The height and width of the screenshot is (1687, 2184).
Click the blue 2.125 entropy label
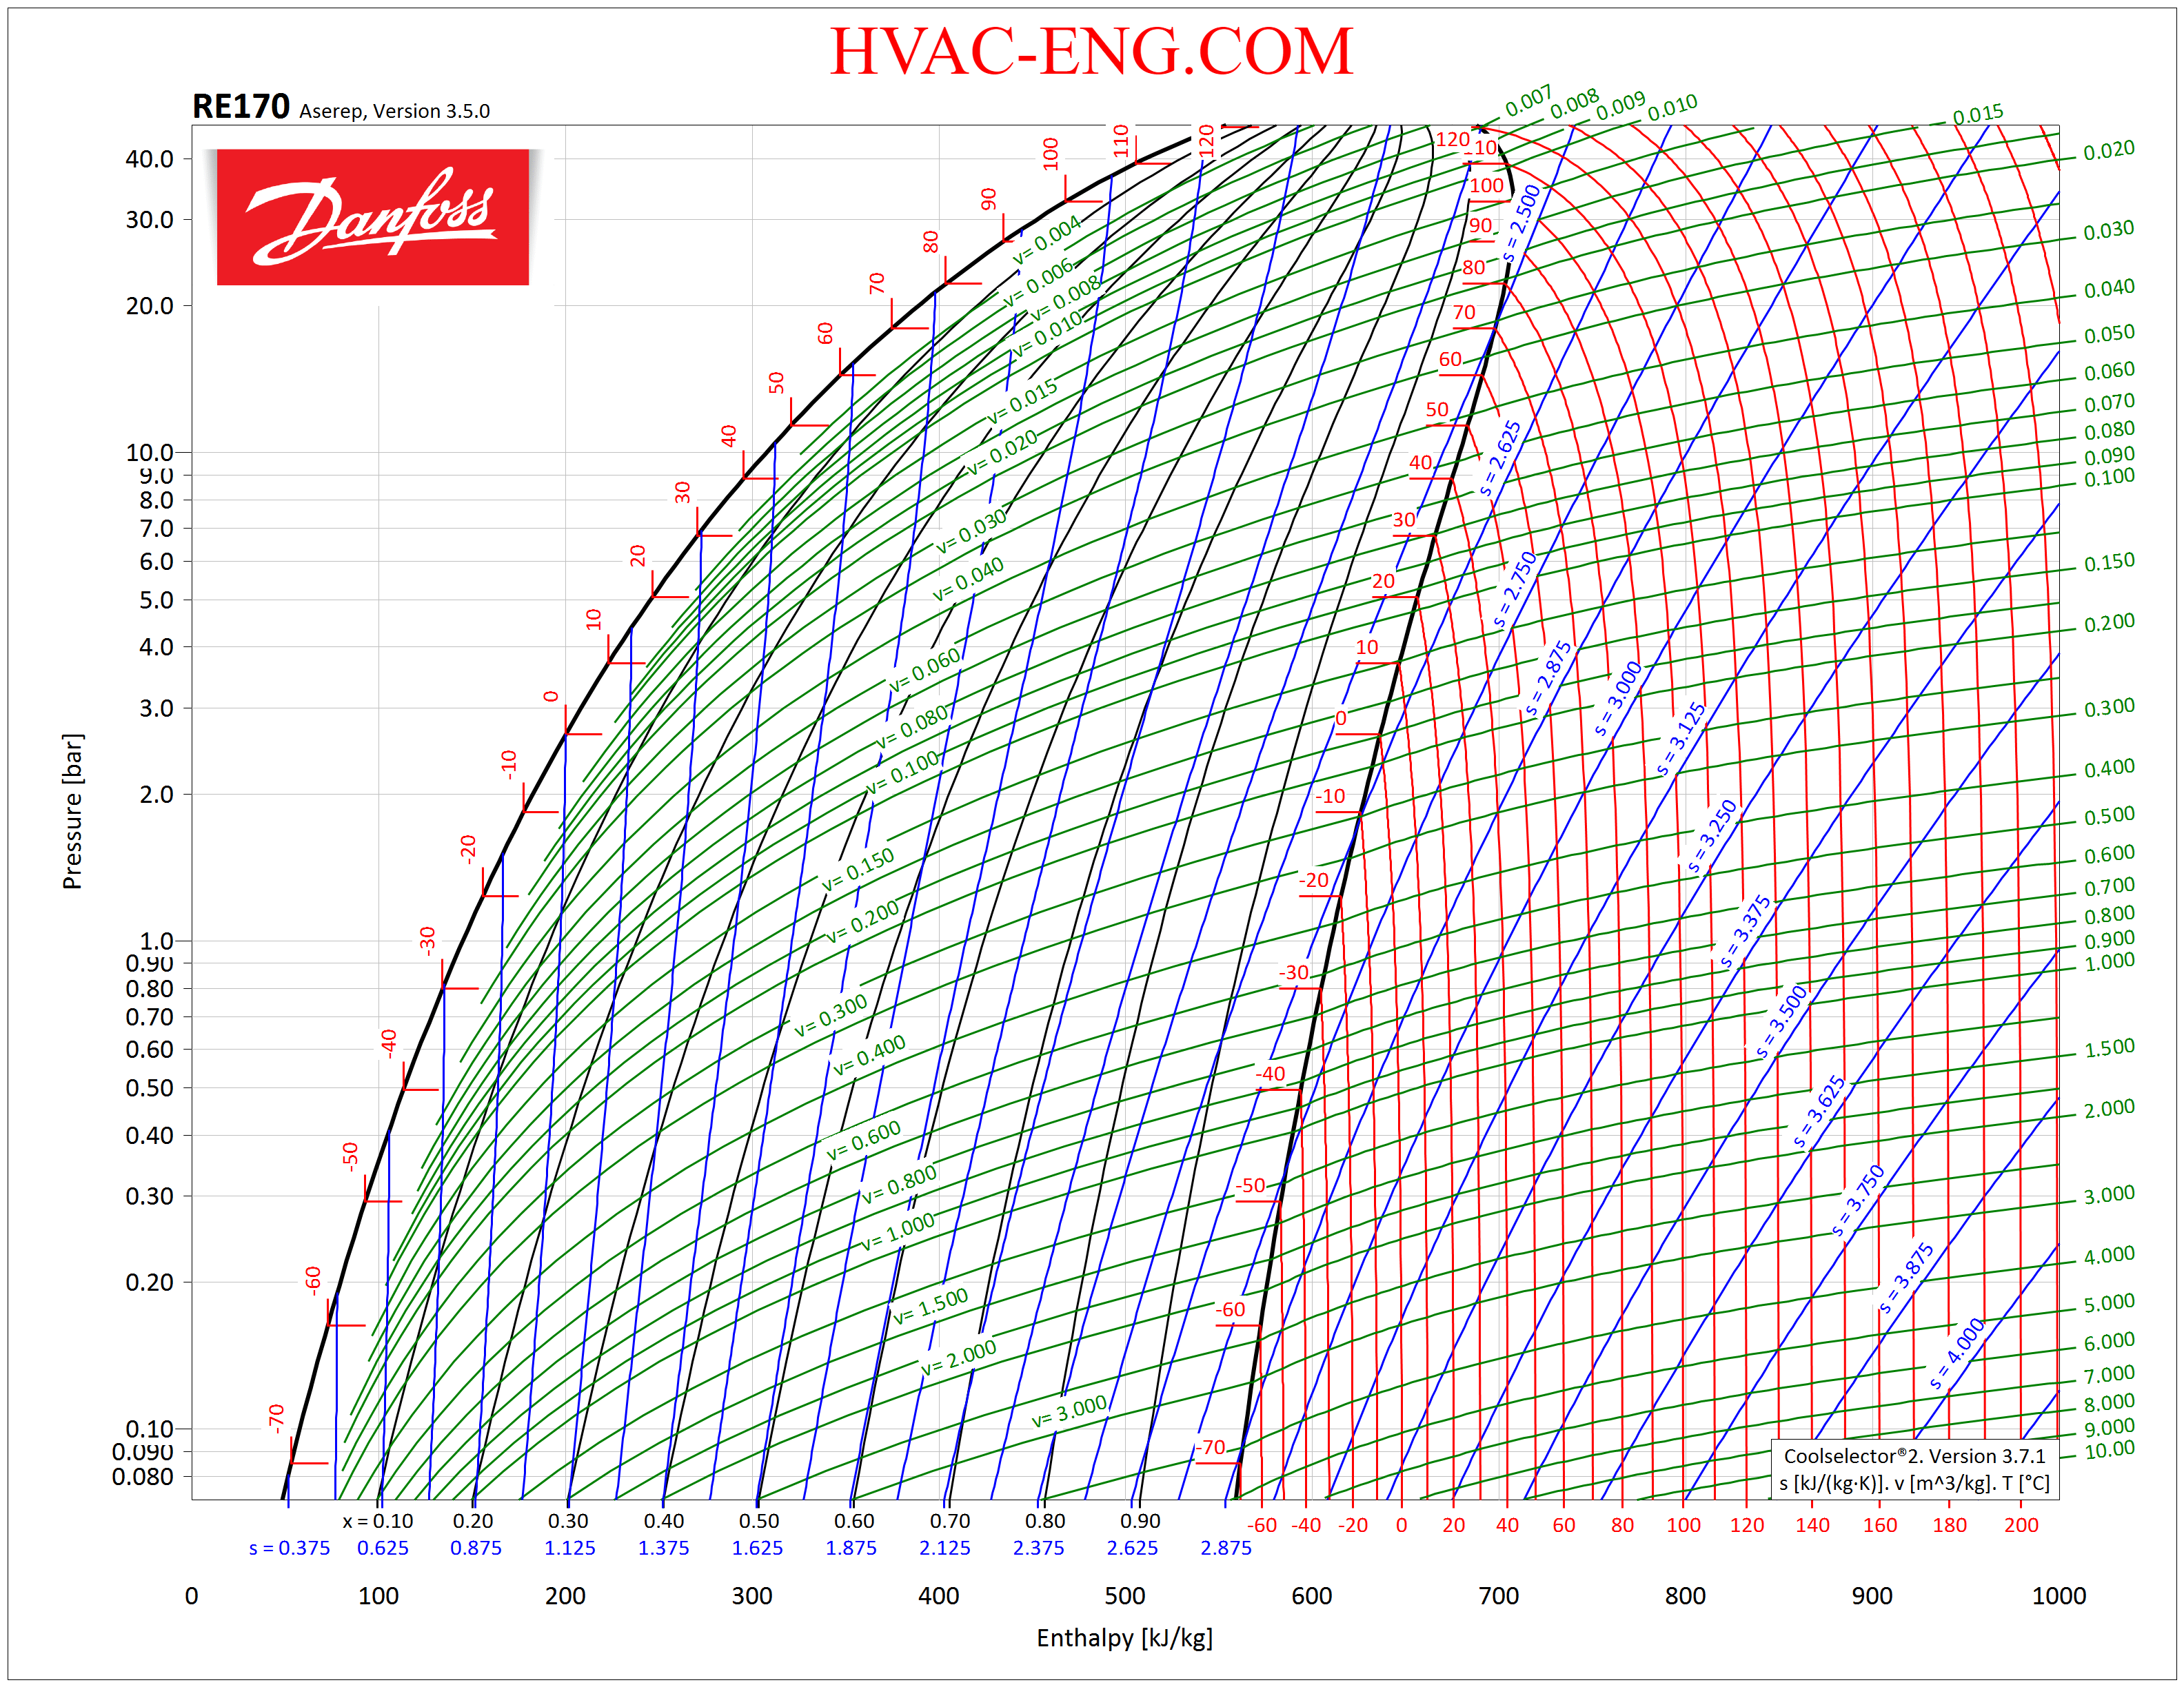point(945,1548)
